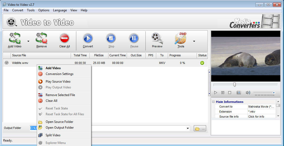The height and width of the screenshot is (146, 284).
Task: Open the View menu
Action: 74,10
